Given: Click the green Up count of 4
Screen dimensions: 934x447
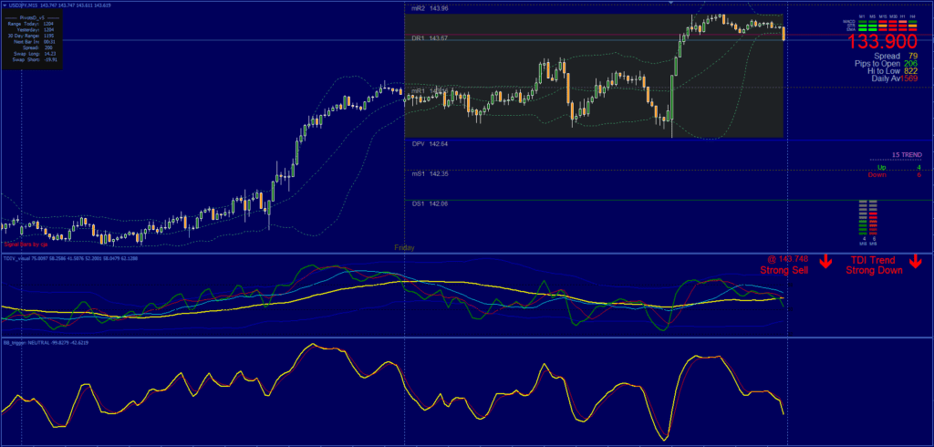Looking at the screenshot, I should click(x=918, y=168).
